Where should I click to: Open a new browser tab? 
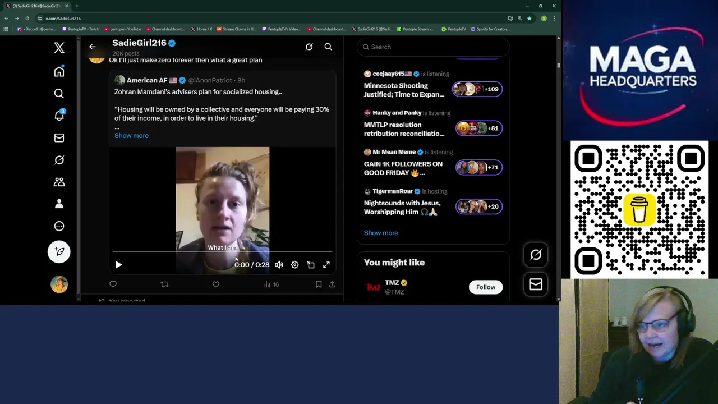pyautogui.click(x=77, y=6)
